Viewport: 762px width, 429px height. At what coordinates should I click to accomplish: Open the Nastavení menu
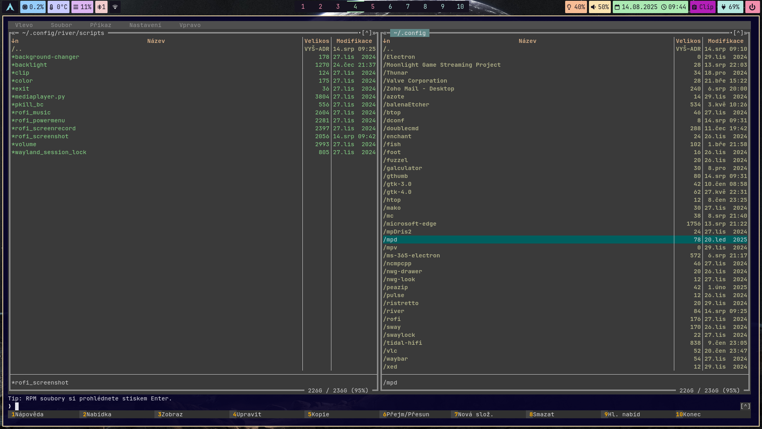[145, 25]
